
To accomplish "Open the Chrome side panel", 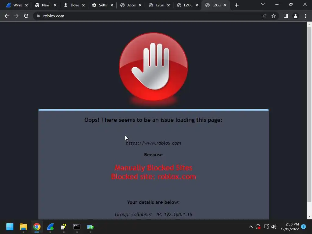I will point(286,16).
